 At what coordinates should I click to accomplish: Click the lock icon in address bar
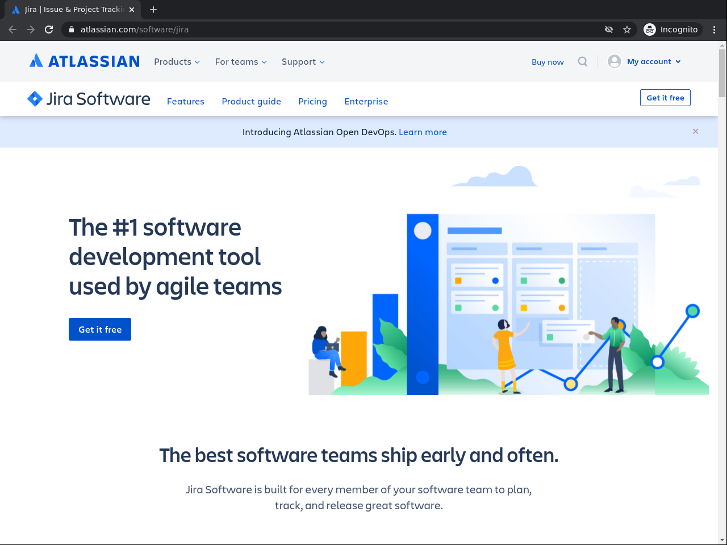72,30
